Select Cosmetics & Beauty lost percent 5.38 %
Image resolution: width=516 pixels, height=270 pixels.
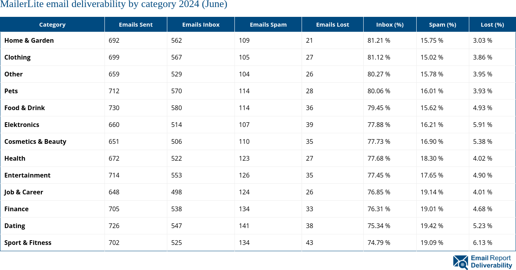tap(483, 141)
